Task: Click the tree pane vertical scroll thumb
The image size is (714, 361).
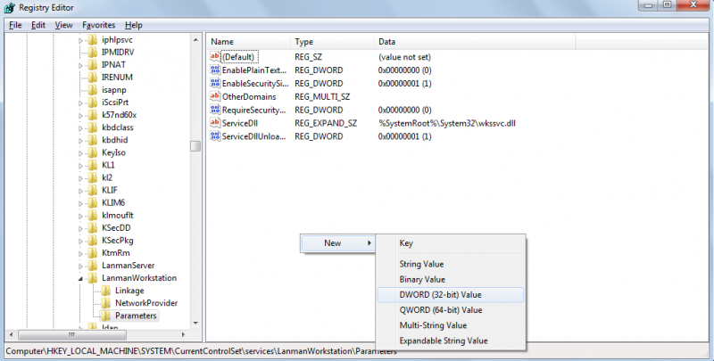Action: click(195, 146)
